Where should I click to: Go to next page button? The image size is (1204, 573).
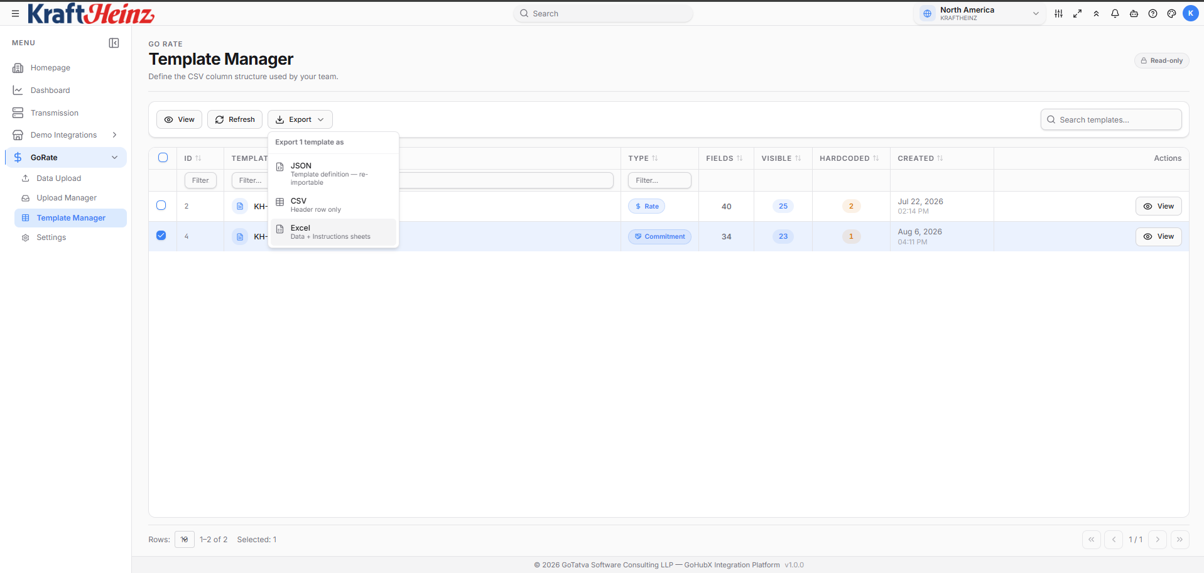[1158, 540]
